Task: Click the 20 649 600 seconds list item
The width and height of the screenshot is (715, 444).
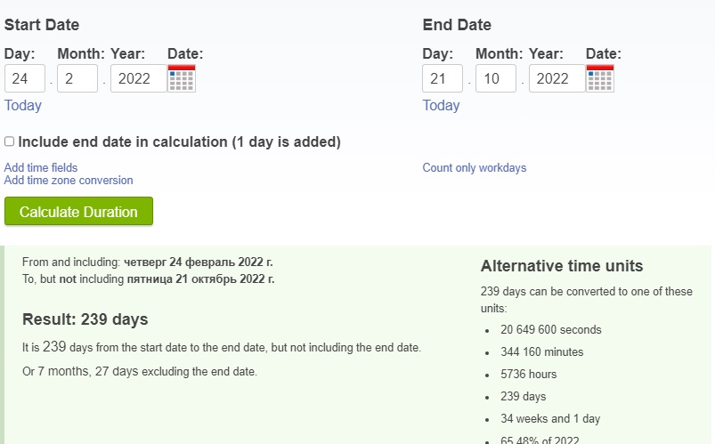Action: tap(551, 329)
